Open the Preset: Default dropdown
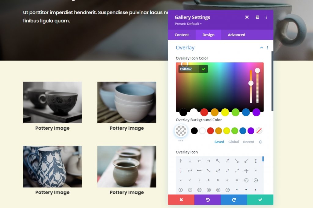This screenshot has width=313, height=208. coord(188,24)
